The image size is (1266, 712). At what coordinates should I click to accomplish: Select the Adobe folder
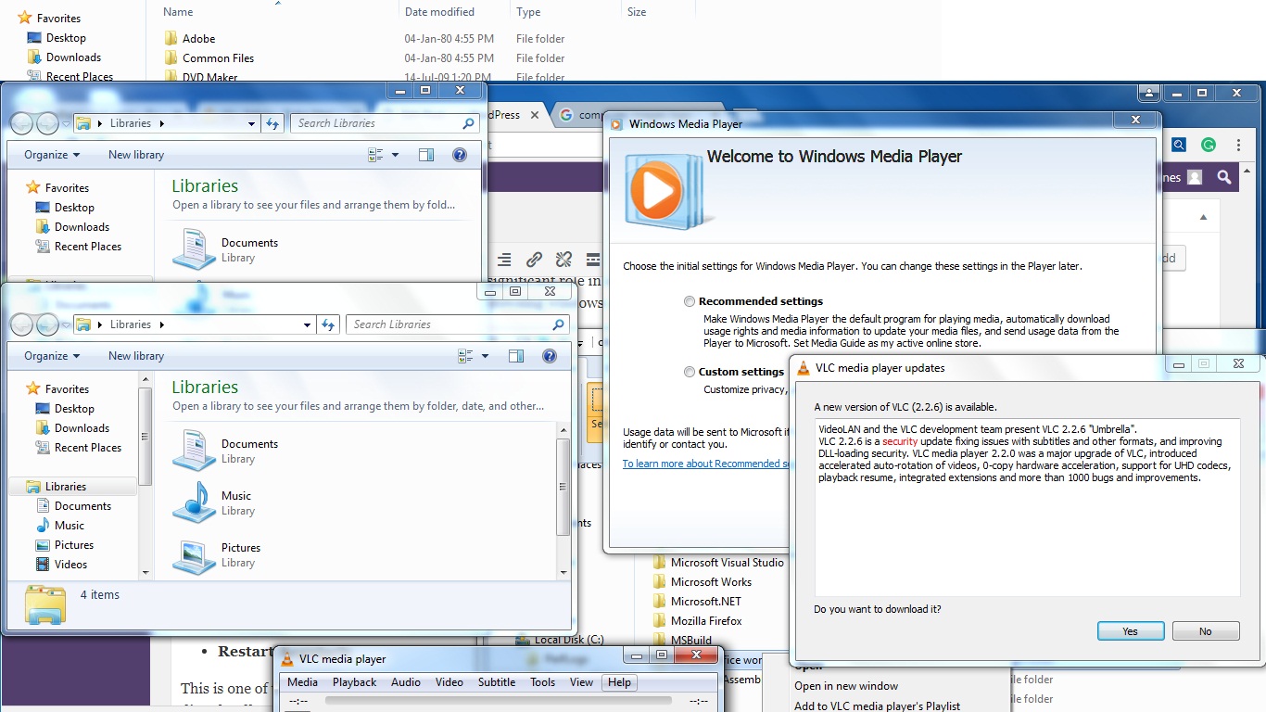[198, 39]
